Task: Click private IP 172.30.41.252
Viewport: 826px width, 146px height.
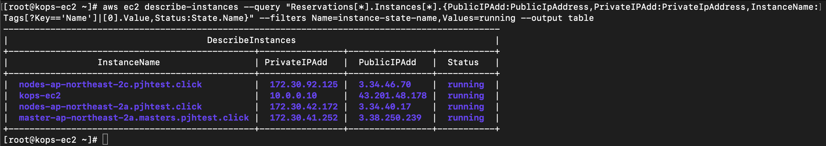Action: pos(304,118)
